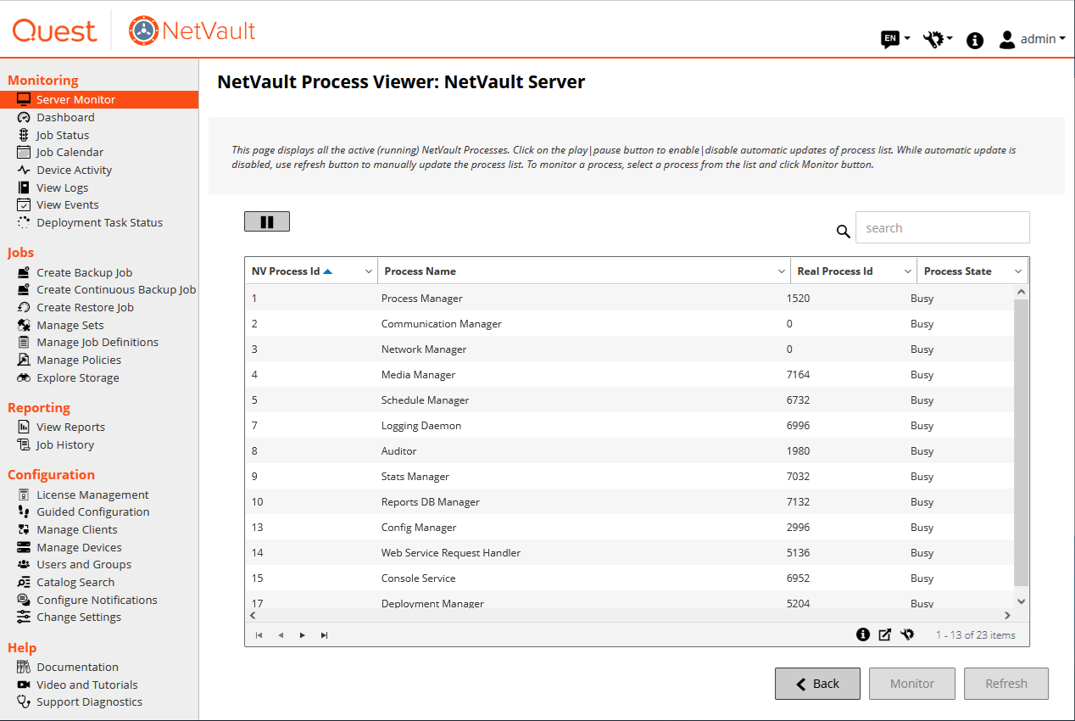Screen dimensions: 1075x721
Task: Focus the search input field
Action: pos(943,227)
